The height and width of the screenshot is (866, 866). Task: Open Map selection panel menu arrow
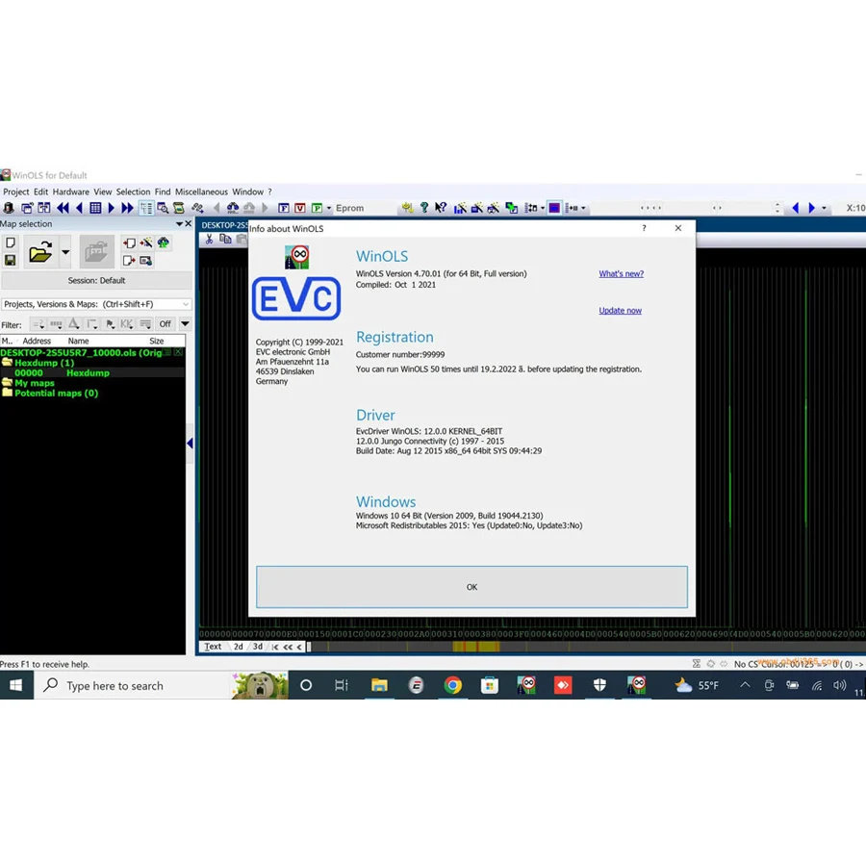tap(180, 223)
